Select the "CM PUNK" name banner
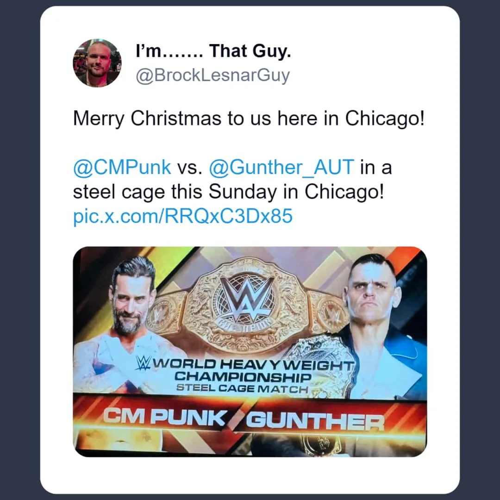500x500 pixels. (x=164, y=417)
